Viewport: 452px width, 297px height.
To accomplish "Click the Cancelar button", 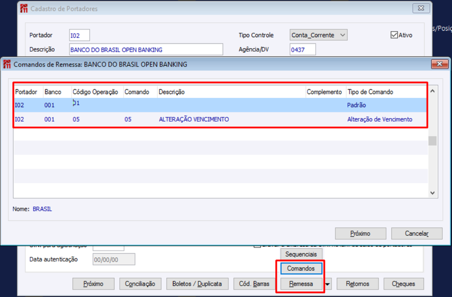I will (416, 234).
